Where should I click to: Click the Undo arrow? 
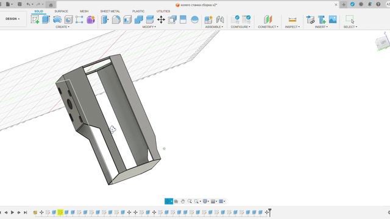29,4
